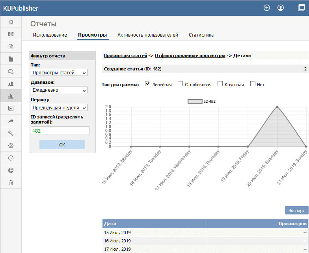
Task: Click the Дата column header
Action: [154, 223]
